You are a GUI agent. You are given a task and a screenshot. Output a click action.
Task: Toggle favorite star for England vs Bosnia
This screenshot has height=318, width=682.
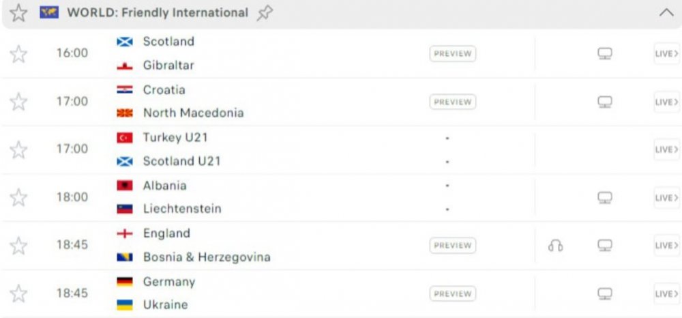(18, 245)
